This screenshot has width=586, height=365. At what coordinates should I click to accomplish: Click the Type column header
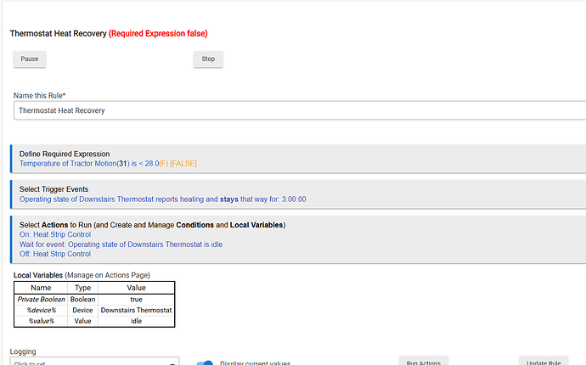(82, 288)
